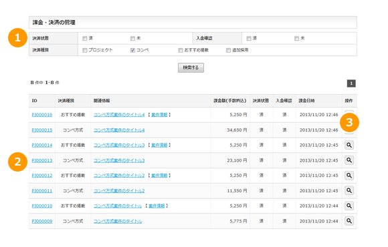The width and height of the screenshot is (388, 247).
Task: Open 案件情報 link in row PJ000016
Action: (x=159, y=115)
